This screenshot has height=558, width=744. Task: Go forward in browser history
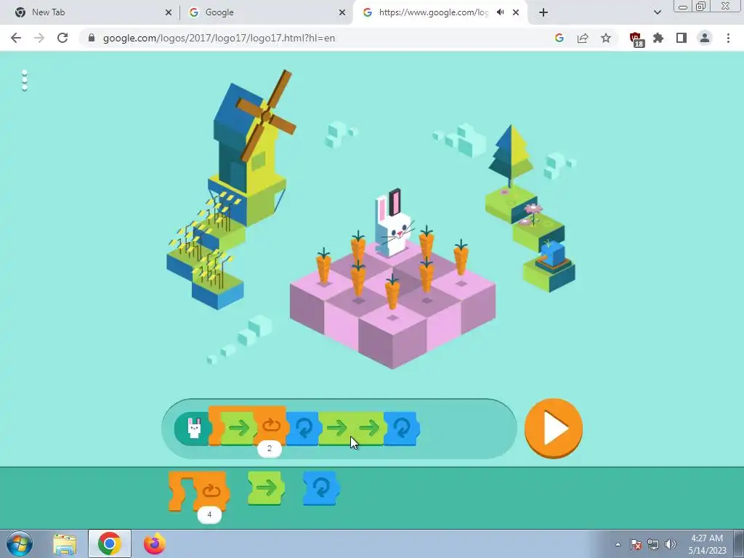tap(39, 38)
